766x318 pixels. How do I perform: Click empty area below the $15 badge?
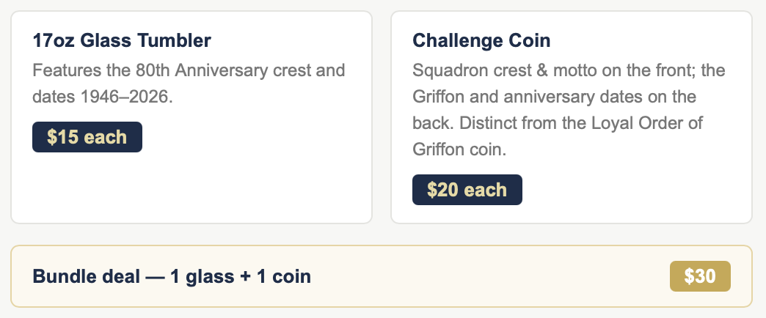(x=191, y=188)
